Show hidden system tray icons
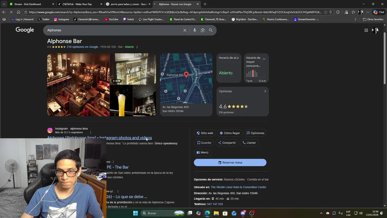Image resolution: width=387 pixels, height=218 pixels. pos(321,213)
